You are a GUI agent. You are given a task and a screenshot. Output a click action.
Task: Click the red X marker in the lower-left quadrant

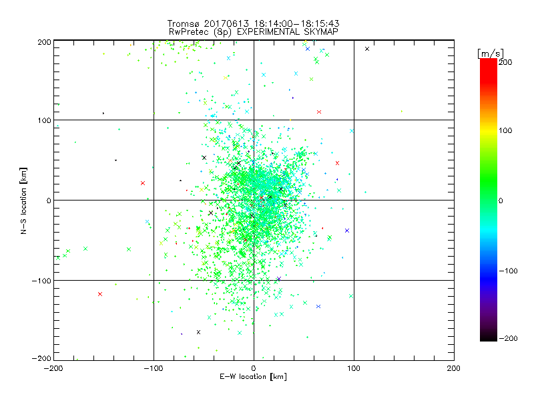coord(100,294)
